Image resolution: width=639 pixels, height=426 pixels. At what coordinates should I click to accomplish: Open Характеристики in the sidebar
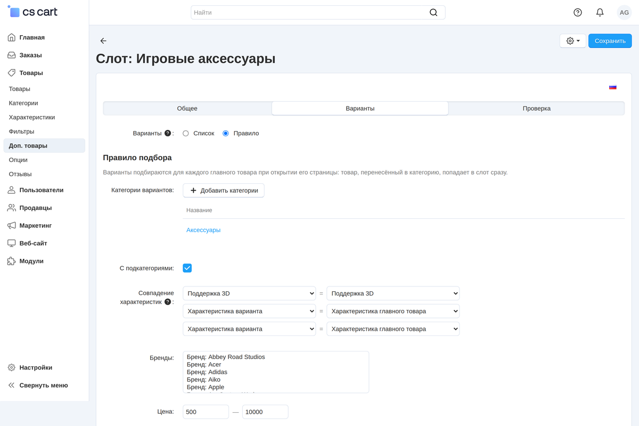click(x=32, y=117)
